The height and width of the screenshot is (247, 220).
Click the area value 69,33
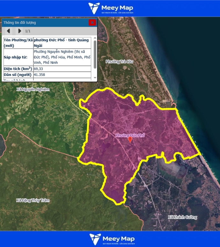click(39, 69)
